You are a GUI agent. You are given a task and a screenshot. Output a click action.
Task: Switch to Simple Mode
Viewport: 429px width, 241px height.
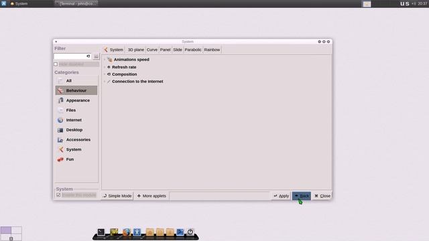(x=117, y=196)
